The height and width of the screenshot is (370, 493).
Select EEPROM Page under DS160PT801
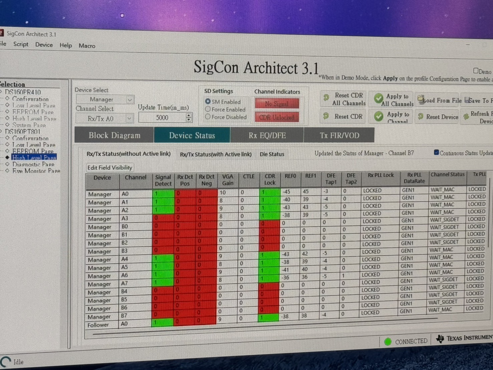coord(33,151)
